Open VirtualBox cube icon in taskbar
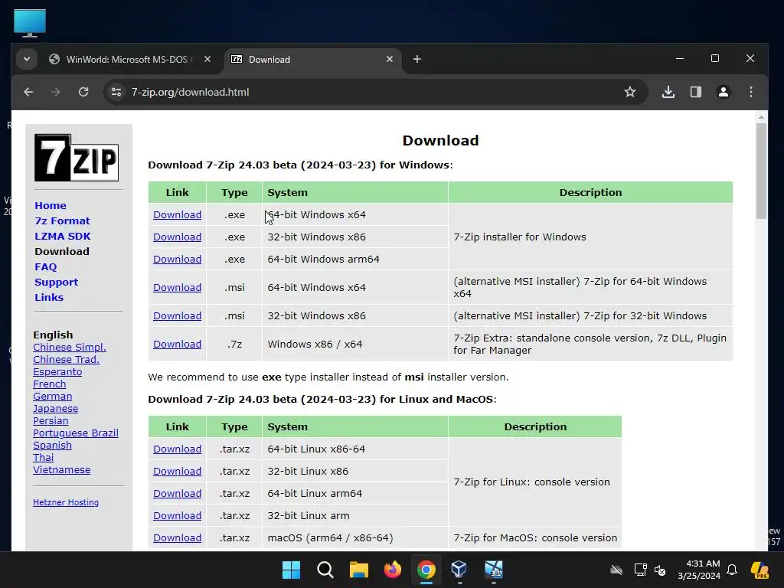The image size is (784, 588). coord(459,570)
